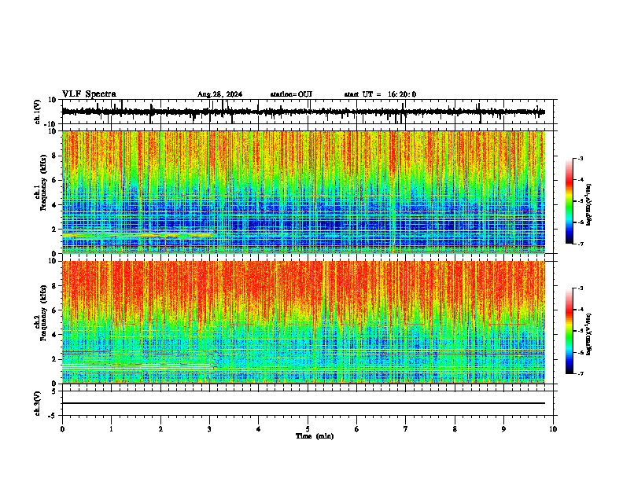Click the ch.3(V) flat line trace
Screen dimensions: 623x481
304,403
